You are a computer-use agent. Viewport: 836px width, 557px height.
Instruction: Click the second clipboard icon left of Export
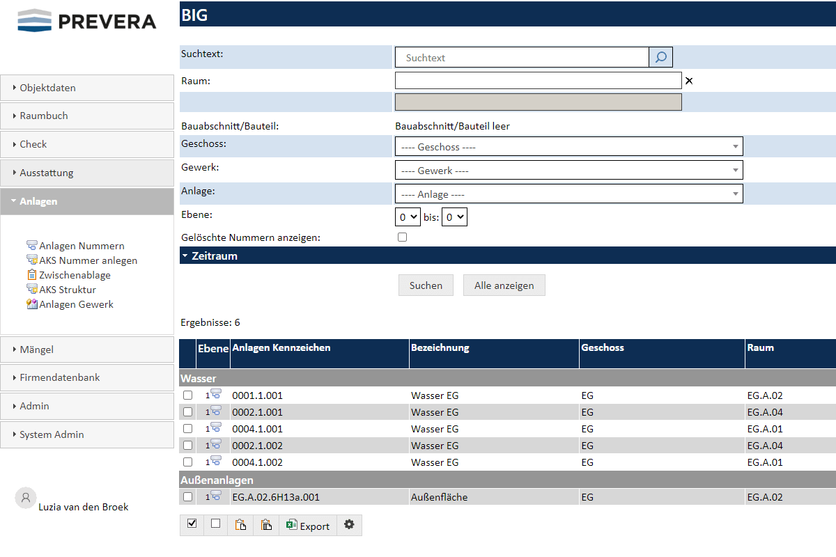[x=266, y=525]
